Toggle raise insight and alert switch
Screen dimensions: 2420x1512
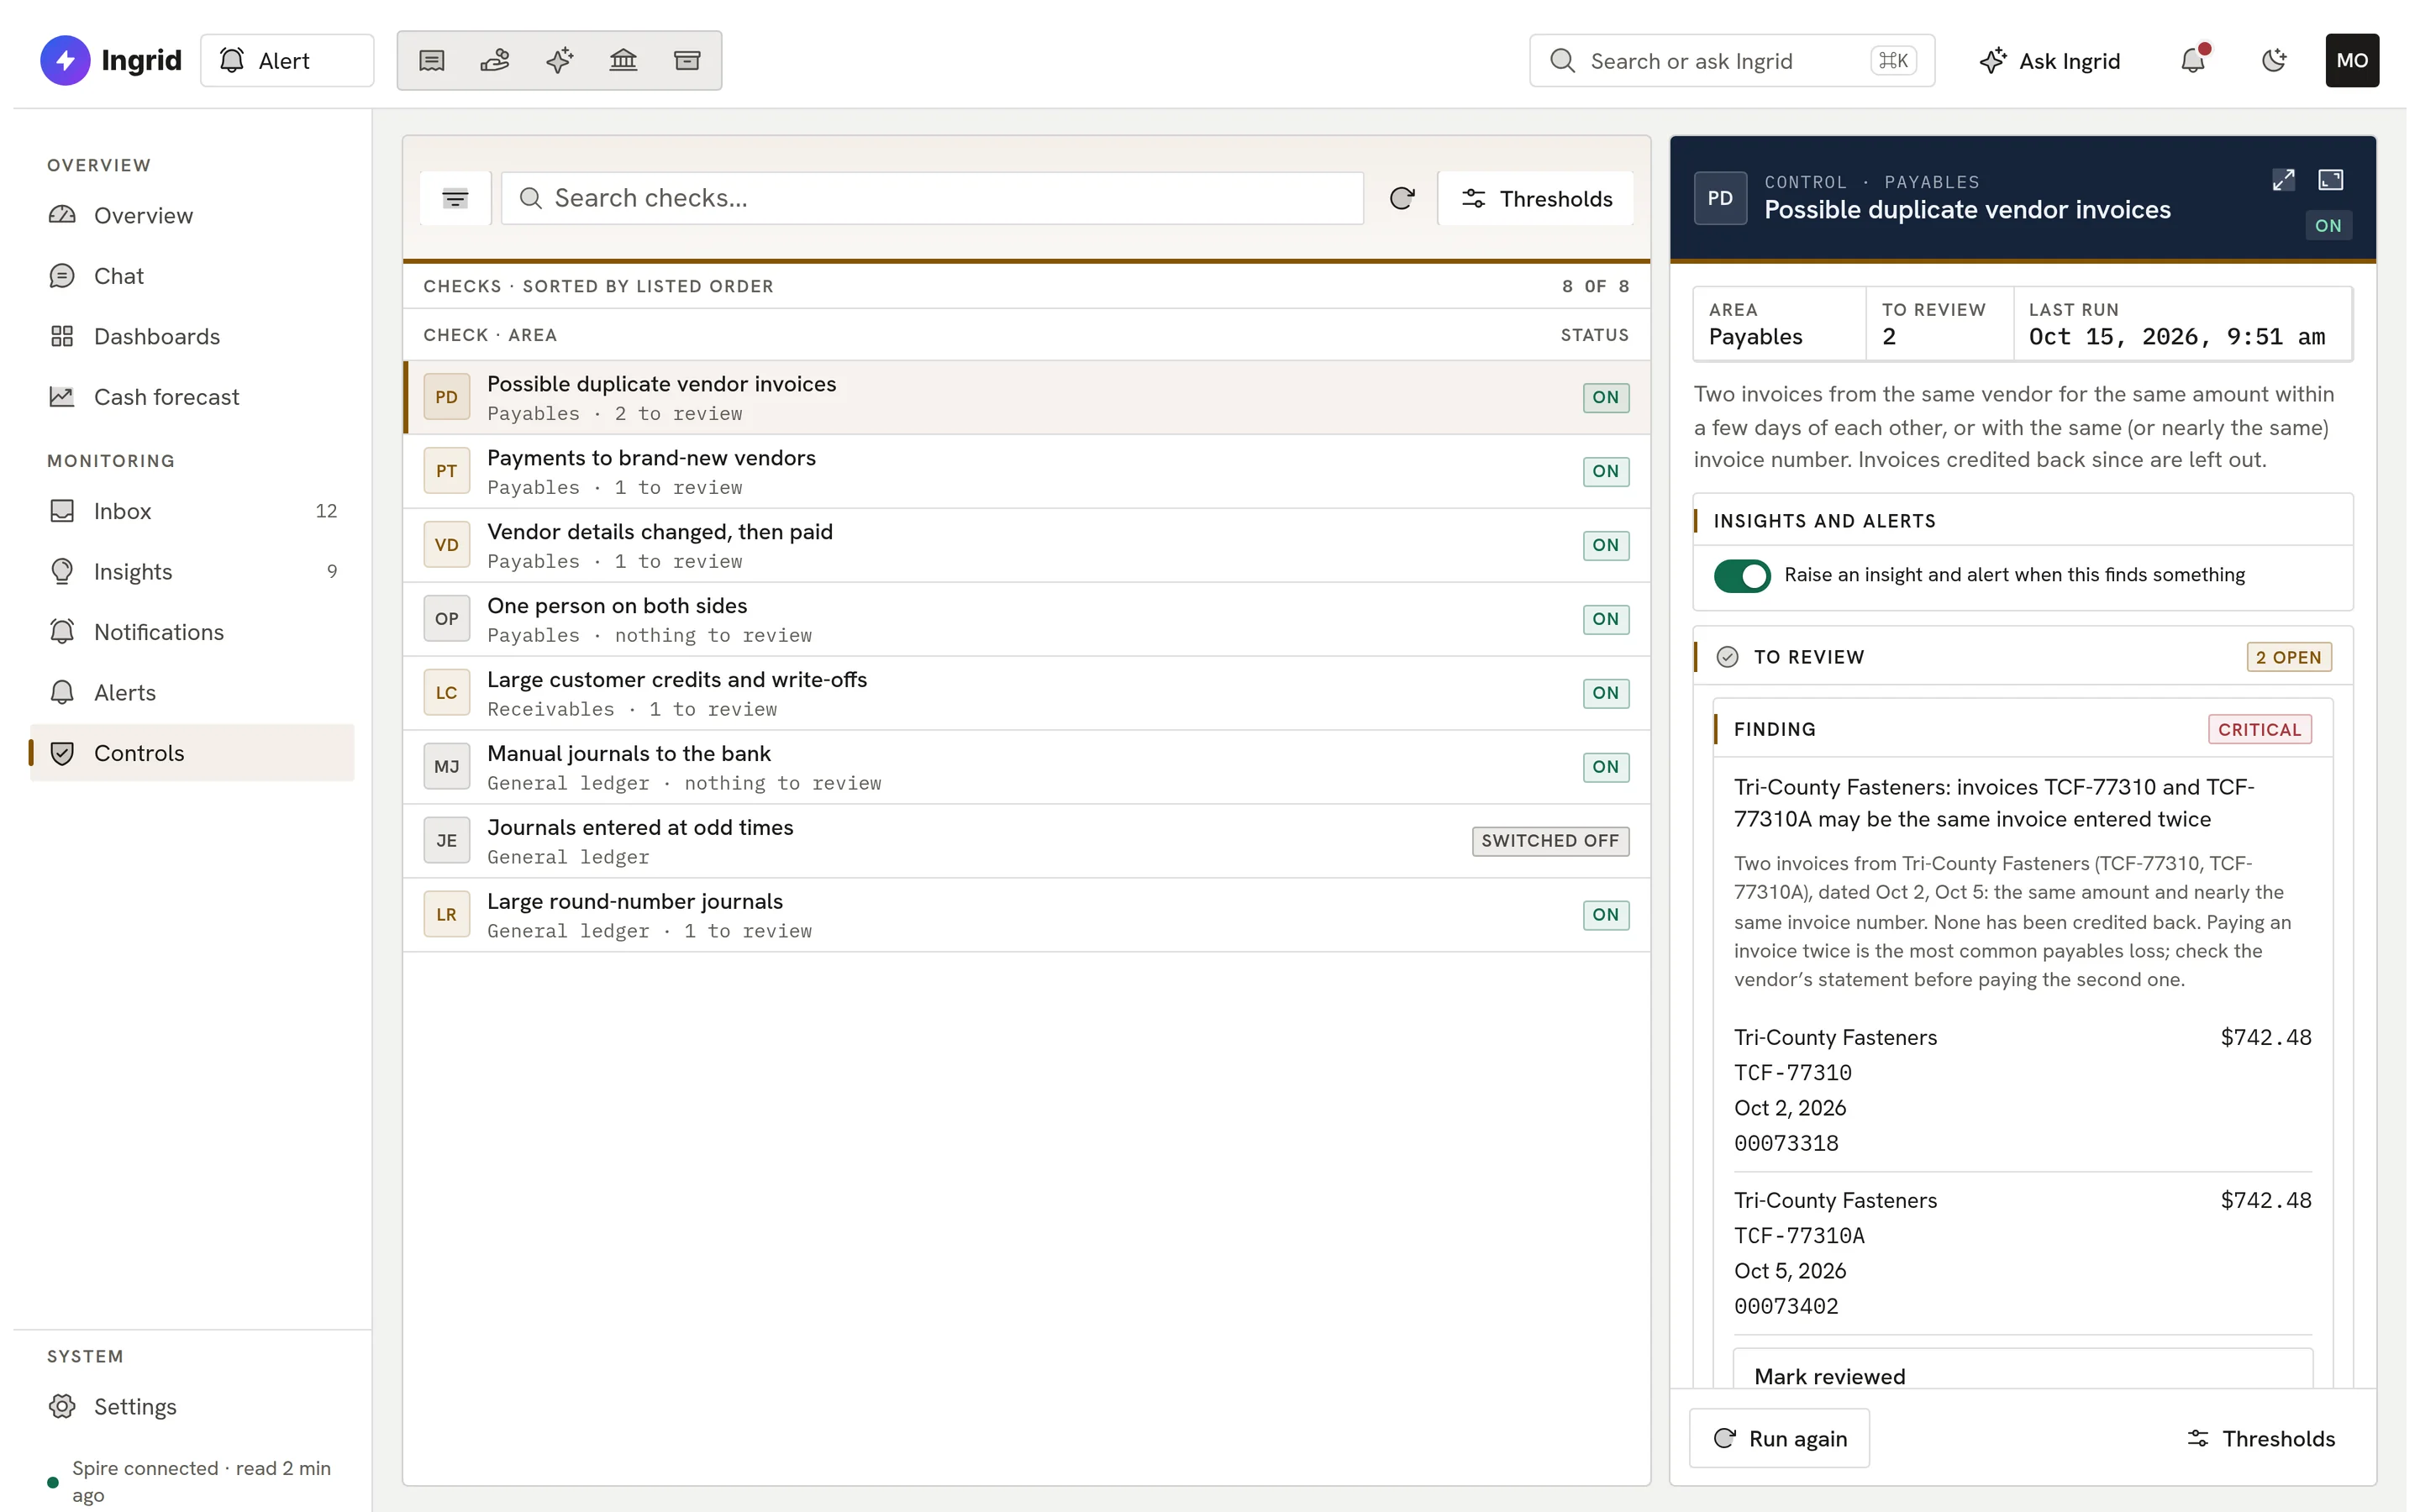(x=1742, y=575)
